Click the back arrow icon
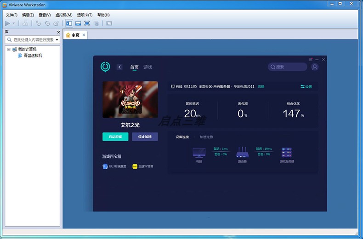This screenshot has width=363, height=239. 119,67
